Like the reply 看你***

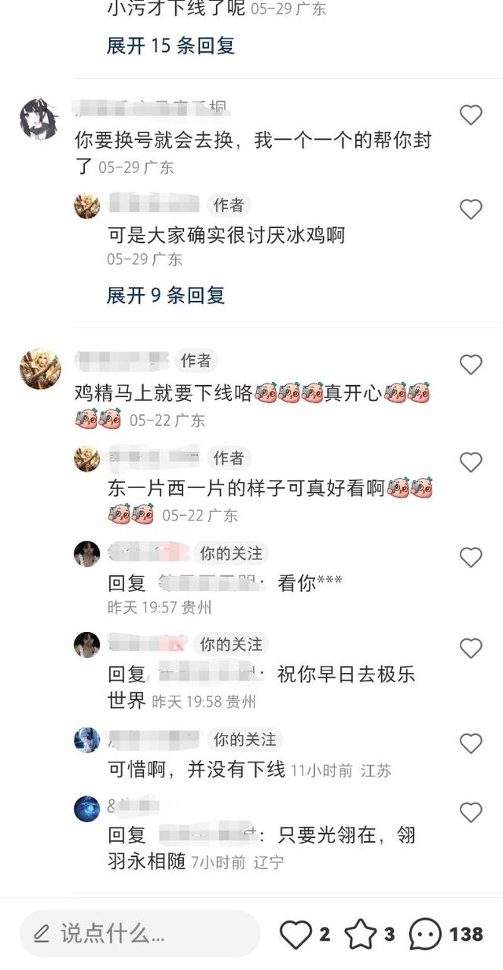pos(471,557)
